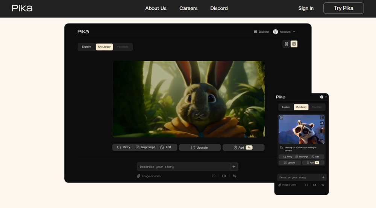Click the aspect ratio frame icon under prompt
376x208 pixels.
point(214,176)
